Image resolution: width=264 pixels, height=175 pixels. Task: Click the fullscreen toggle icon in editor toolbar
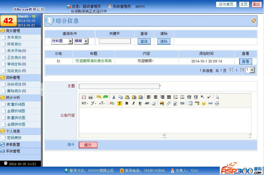click(84, 97)
